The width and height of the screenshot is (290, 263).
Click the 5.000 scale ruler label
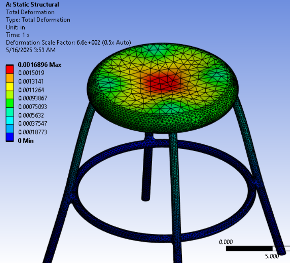point(272,256)
